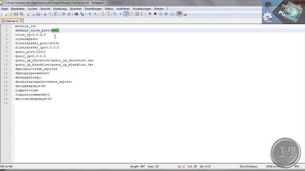This screenshot has width=305, height=171.
Task: Toggle the highlighted indent guide button
Action: [x=126, y=14]
